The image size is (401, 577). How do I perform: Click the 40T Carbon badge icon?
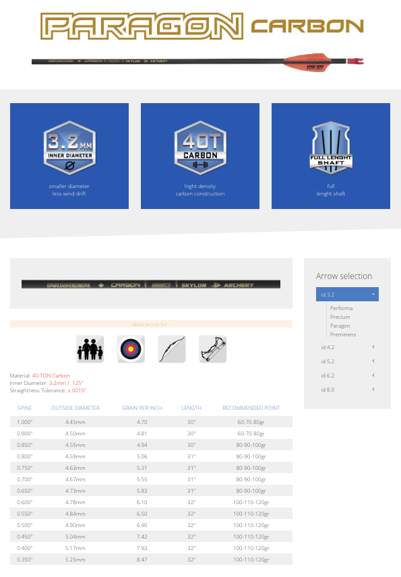pyautogui.click(x=200, y=148)
